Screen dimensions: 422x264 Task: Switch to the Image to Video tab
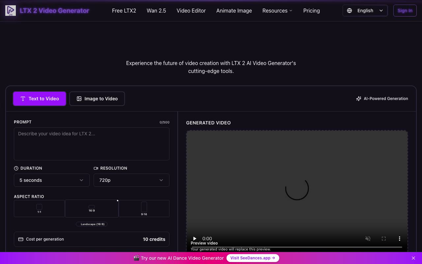tap(97, 99)
